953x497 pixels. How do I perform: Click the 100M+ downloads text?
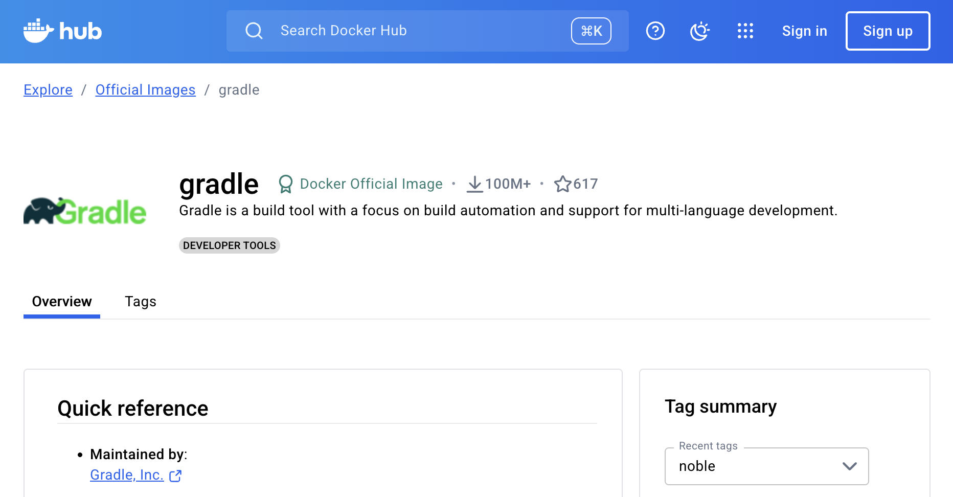(x=508, y=184)
